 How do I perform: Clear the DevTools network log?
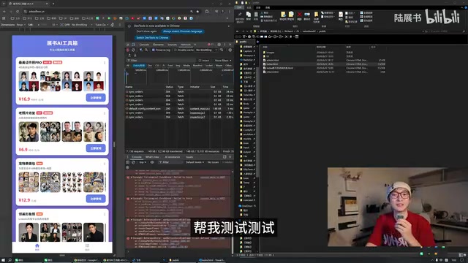point(133,50)
